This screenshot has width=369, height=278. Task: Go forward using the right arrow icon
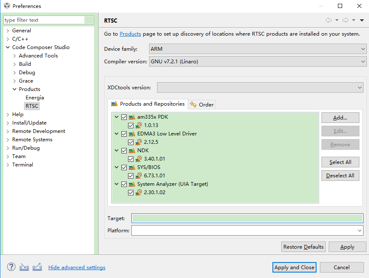coord(345,20)
